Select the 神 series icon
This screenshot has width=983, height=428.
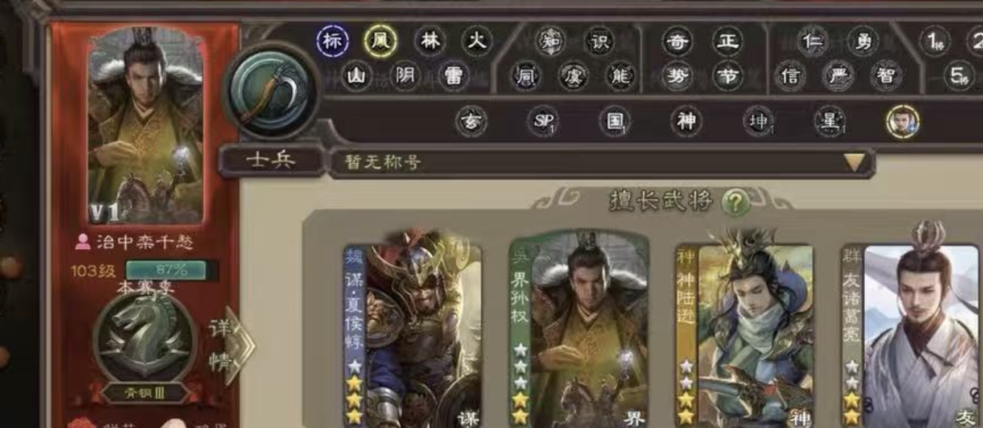point(687,121)
